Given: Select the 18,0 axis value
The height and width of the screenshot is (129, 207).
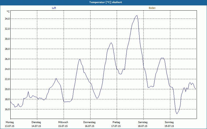Looking at the screenshot, I should pos(7,99).
